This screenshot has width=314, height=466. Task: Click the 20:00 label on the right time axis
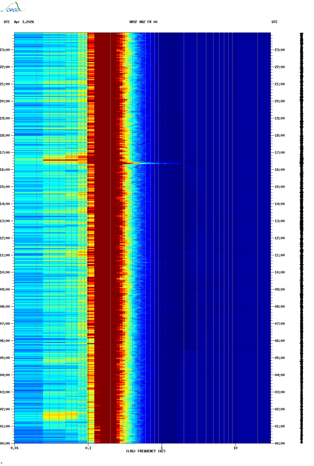coord(280,101)
